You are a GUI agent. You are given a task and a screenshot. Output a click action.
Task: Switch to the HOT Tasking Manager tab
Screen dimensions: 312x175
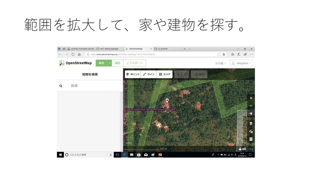[109, 49]
